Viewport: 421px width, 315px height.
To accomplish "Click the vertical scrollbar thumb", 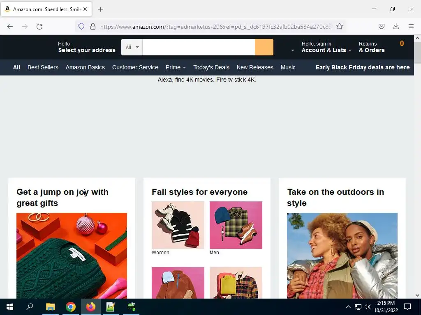I will click(x=418, y=52).
